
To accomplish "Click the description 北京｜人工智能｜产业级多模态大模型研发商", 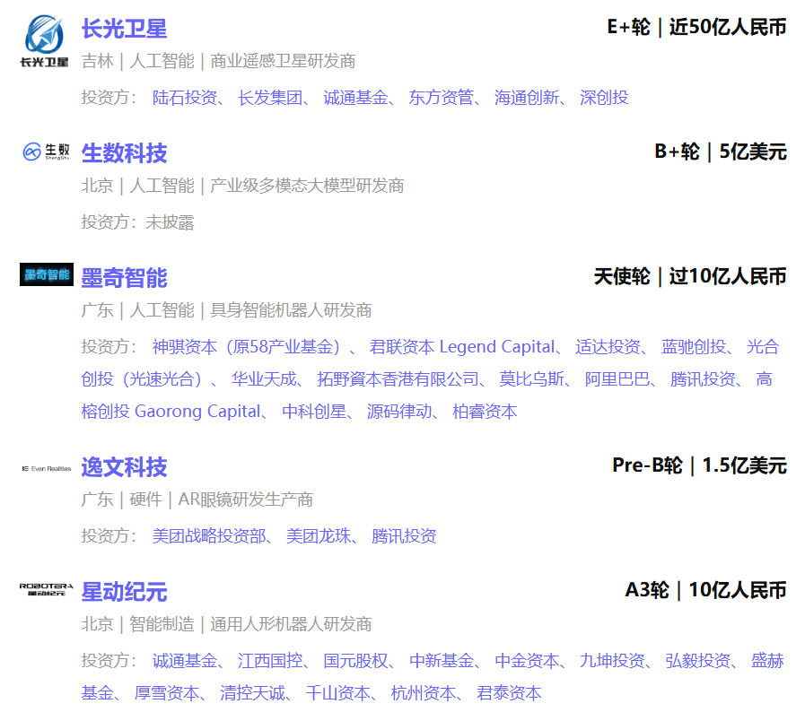I will pyautogui.click(x=242, y=186).
